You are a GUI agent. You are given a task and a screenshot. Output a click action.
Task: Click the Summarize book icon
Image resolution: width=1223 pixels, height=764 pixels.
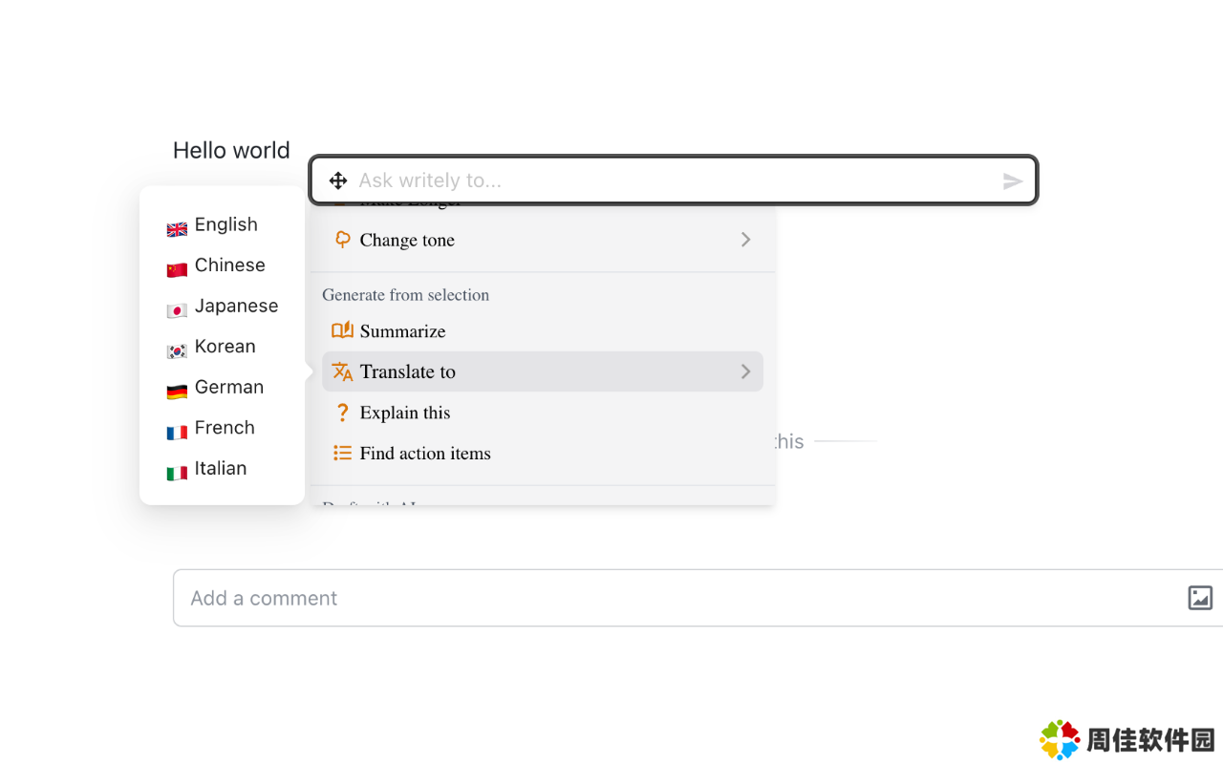point(342,330)
